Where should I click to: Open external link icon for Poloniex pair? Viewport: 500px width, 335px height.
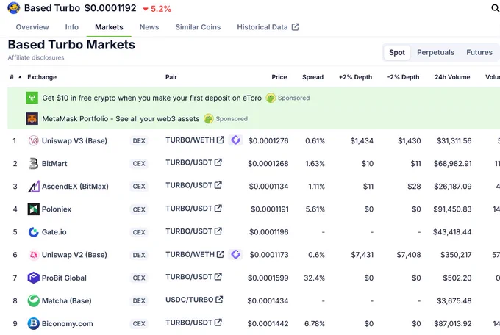coord(218,208)
